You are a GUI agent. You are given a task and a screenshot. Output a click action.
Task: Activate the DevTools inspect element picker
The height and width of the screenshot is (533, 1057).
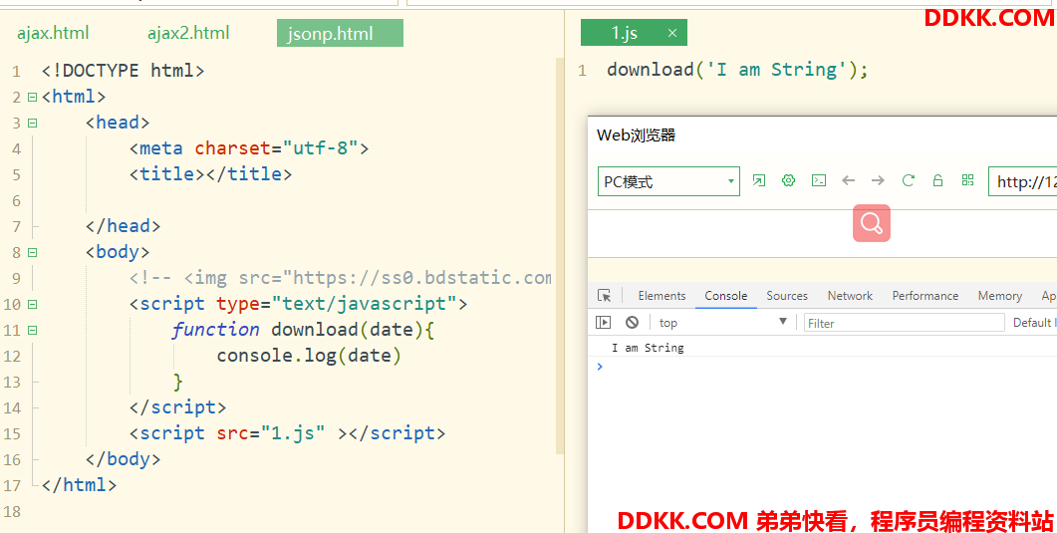(x=604, y=296)
